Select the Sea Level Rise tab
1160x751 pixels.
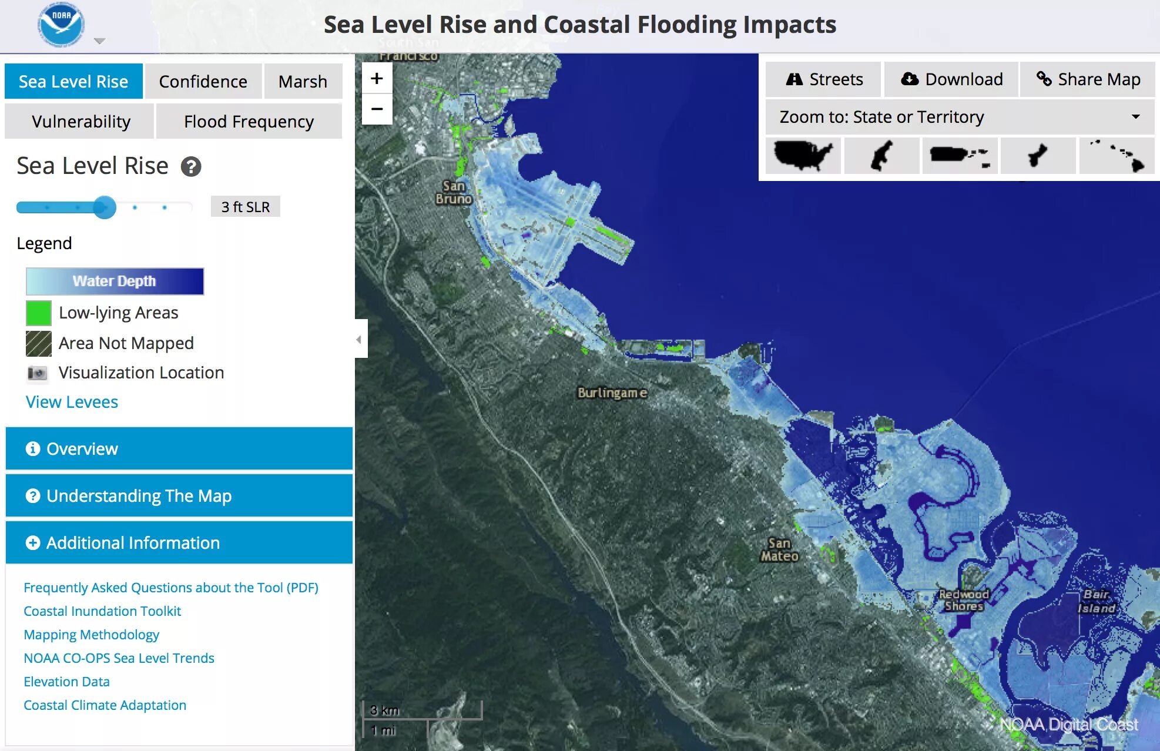click(75, 81)
